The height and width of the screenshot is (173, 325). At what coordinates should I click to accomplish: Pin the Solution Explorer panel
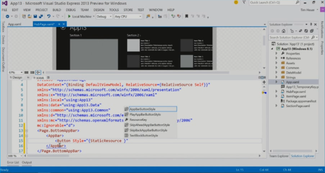tap(311, 24)
